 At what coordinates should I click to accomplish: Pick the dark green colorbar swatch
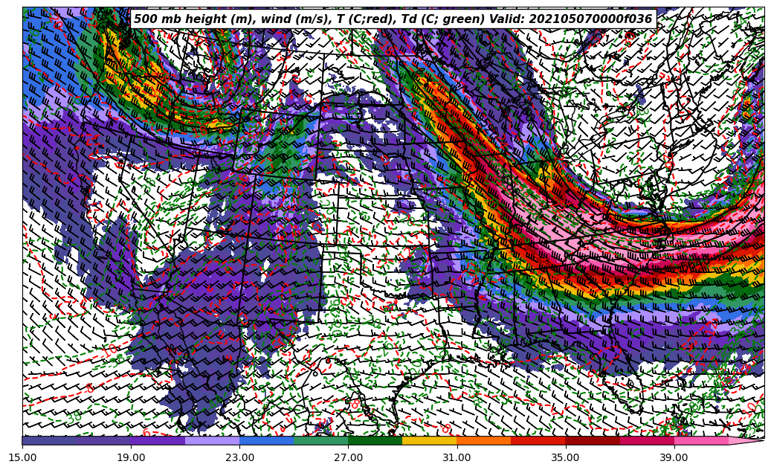point(375,440)
